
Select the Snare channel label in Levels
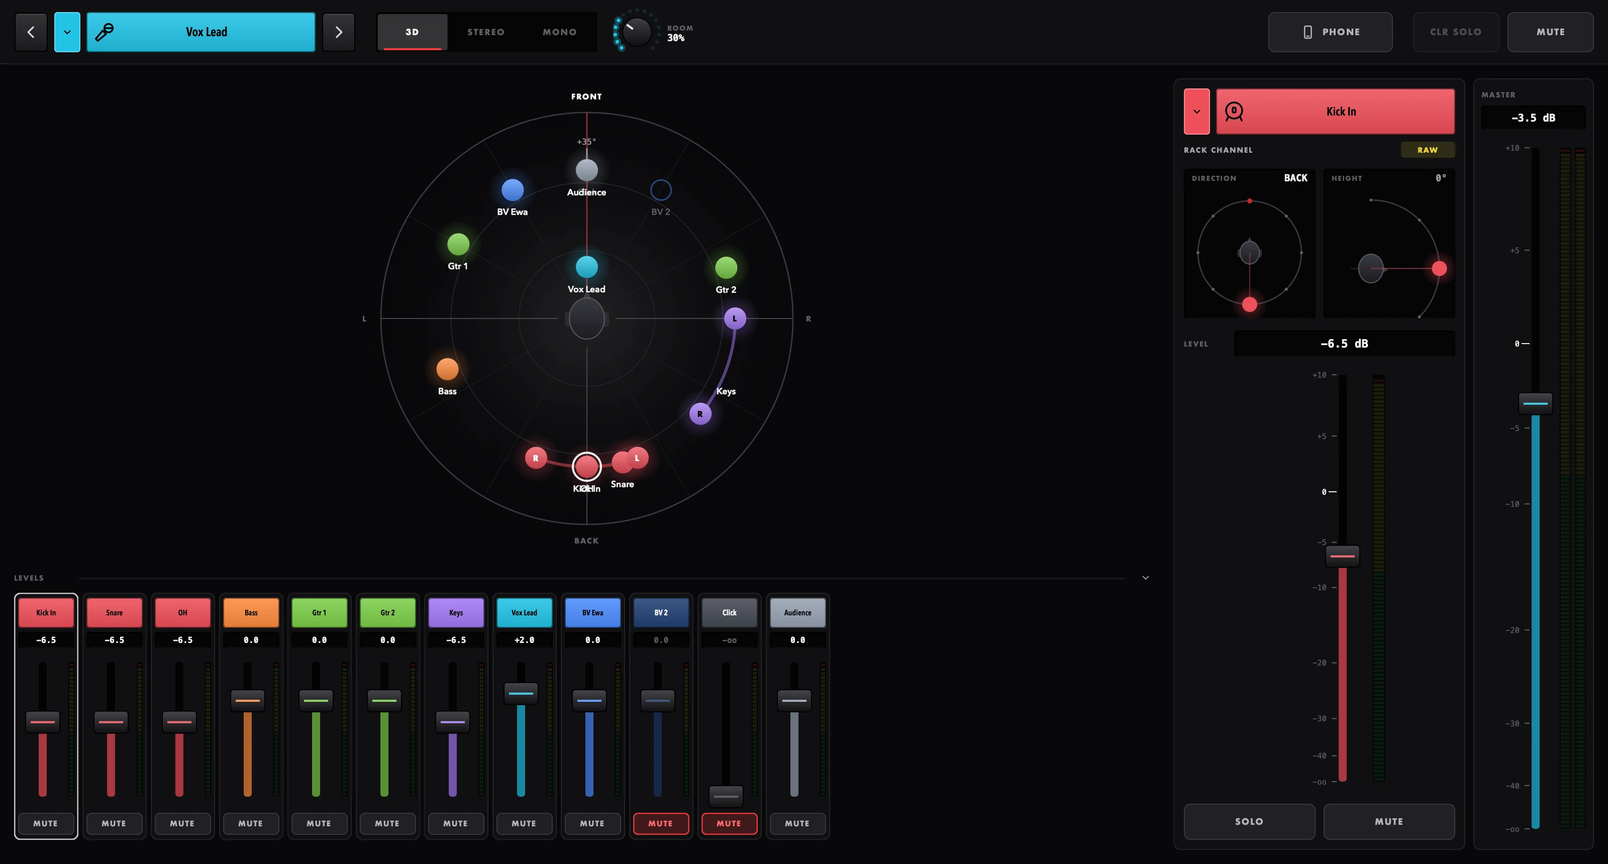(114, 613)
